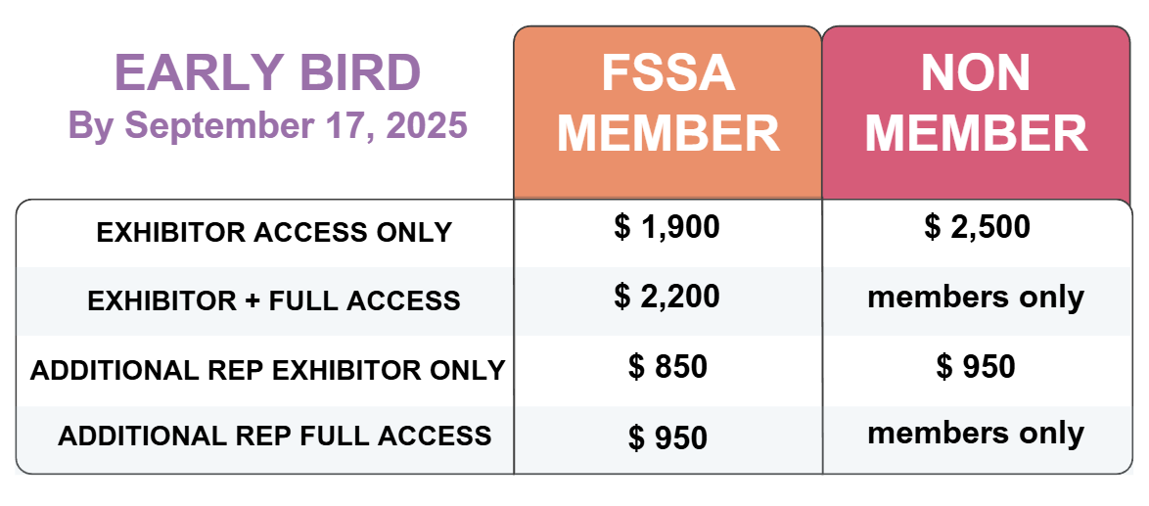
Task: Click the word NON in pink header
Action: click(976, 73)
